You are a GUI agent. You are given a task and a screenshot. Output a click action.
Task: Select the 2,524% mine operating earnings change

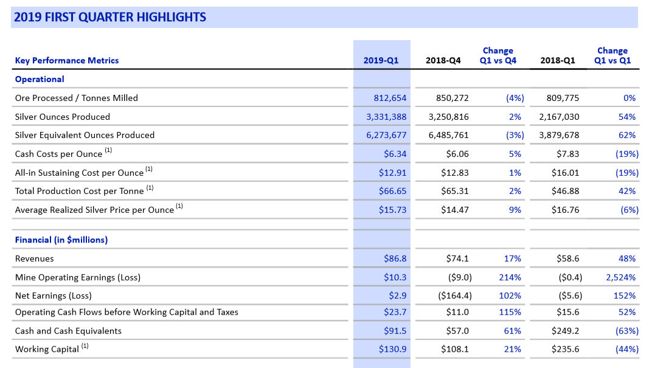620,277
